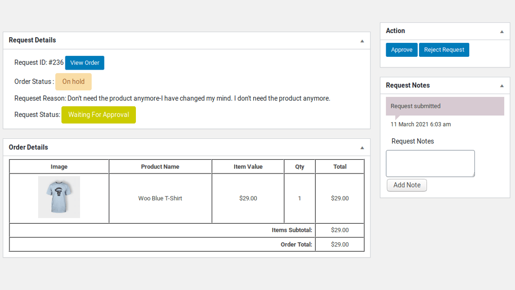The height and width of the screenshot is (290, 515).
Task: Click the Qty cell showing 1
Action: tap(299, 198)
